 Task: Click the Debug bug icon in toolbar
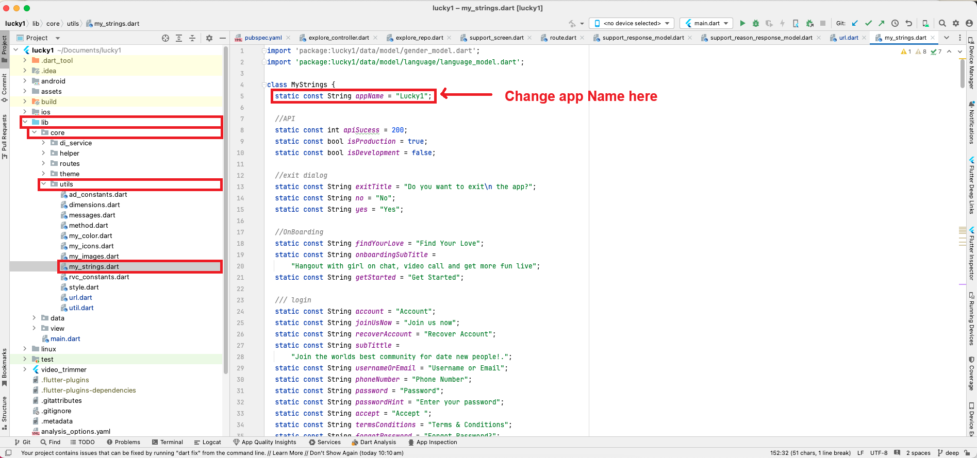pos(756,23)
